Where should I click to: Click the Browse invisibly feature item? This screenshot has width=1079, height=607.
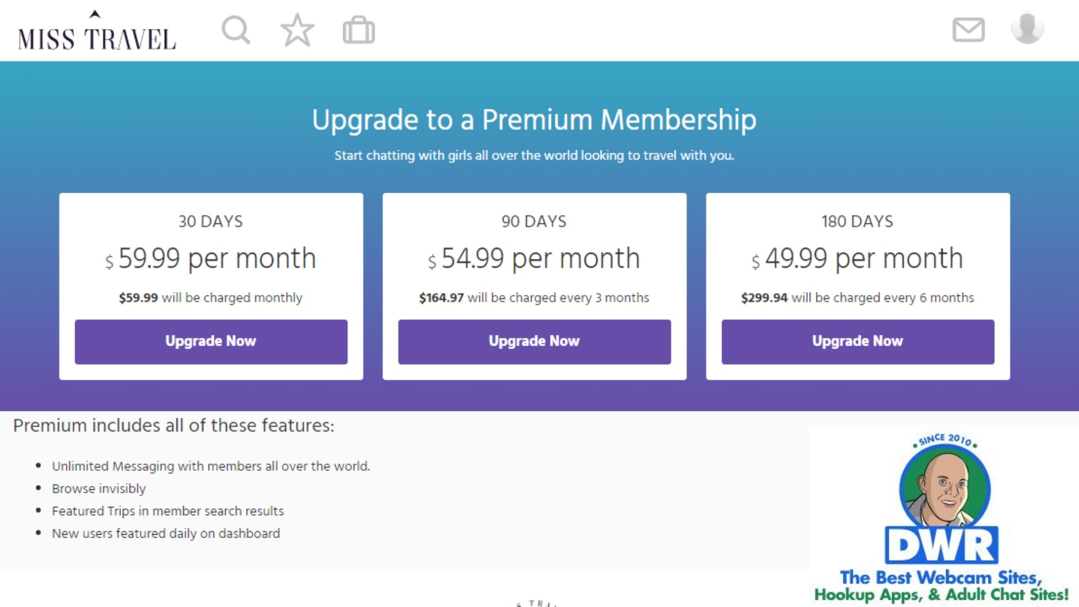99,488
